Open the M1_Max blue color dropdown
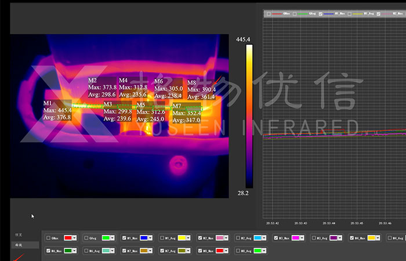This screenshot has width=406, height=261. (150, 238)
